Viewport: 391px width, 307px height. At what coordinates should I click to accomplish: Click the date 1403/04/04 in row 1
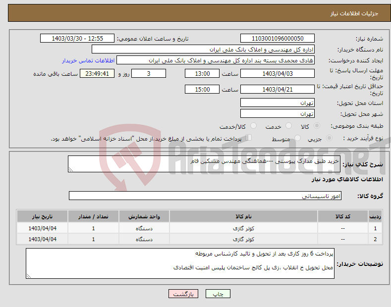click(43, 228)
